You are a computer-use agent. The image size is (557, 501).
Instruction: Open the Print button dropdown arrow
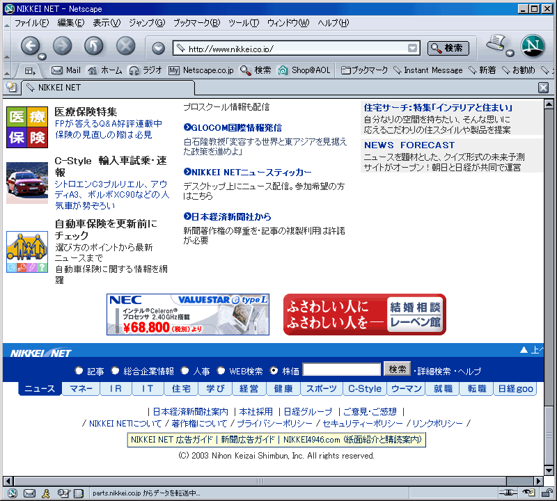pyautogui.click(x=510, y=54)
